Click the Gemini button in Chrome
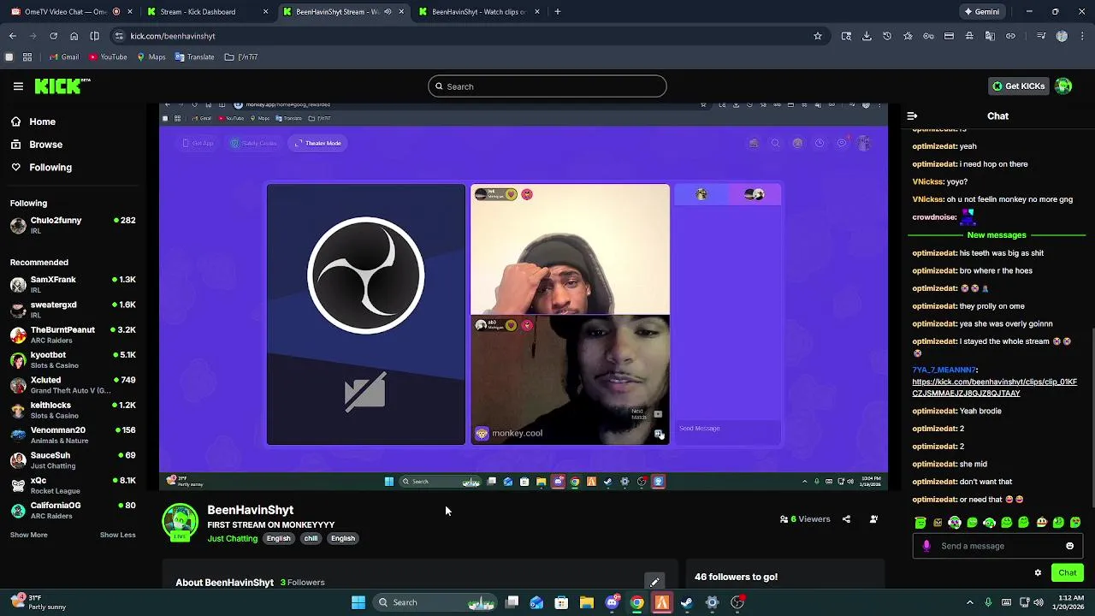The image size is (1095, 616). [x=981, y=12]
